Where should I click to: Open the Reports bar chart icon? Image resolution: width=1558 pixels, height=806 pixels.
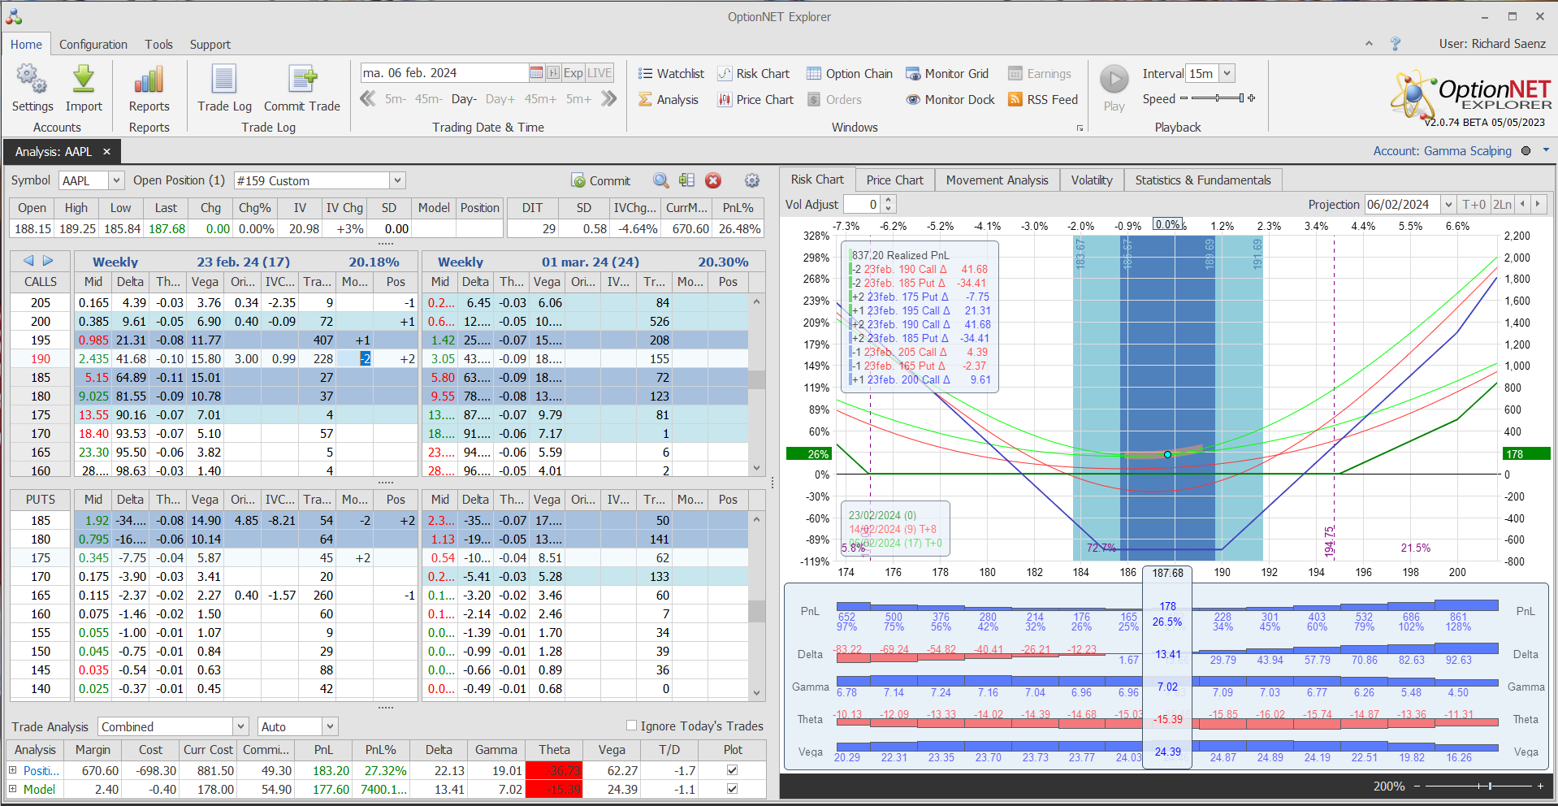pyautogui.click(x=149, y=80)
